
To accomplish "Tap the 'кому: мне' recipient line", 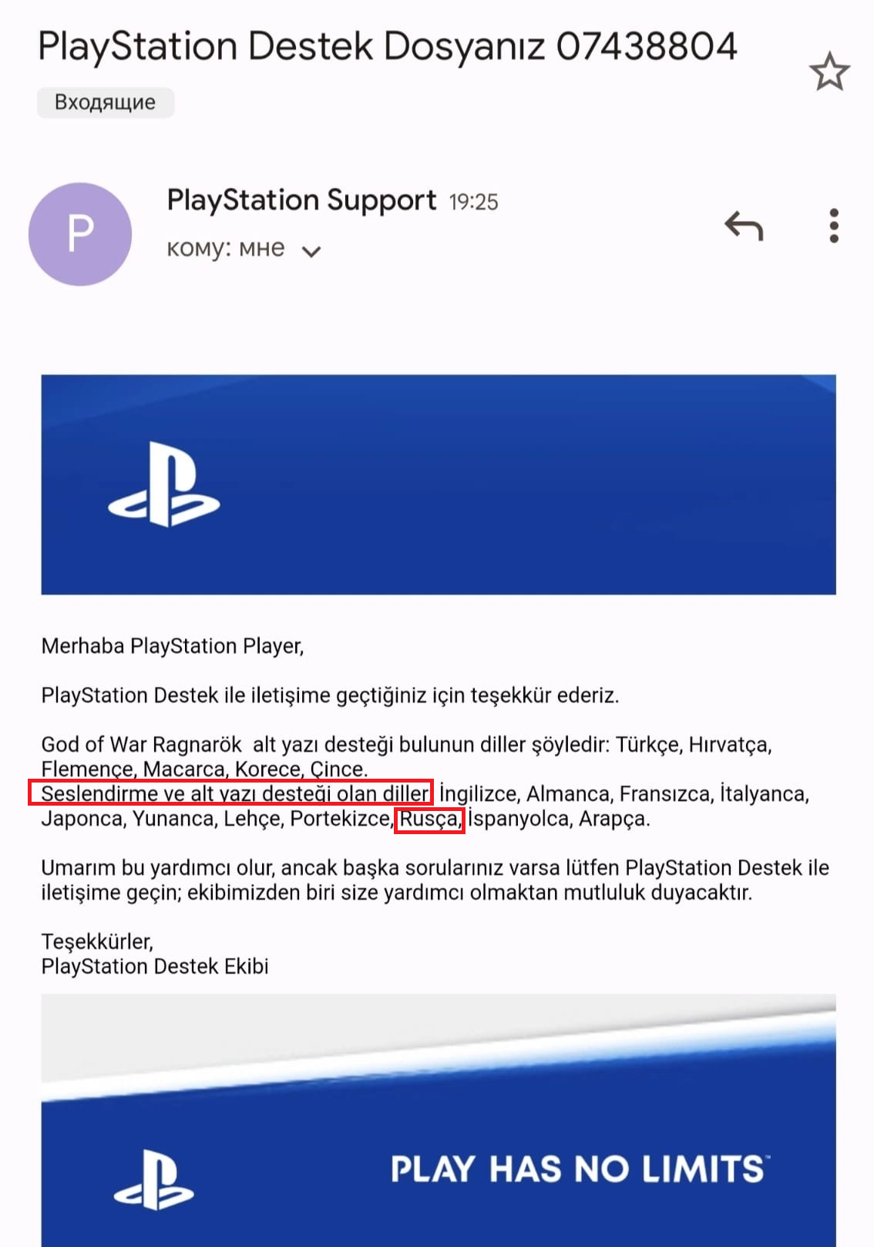I will (226, 249).
